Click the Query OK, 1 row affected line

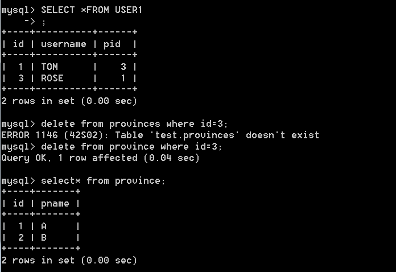100,158
